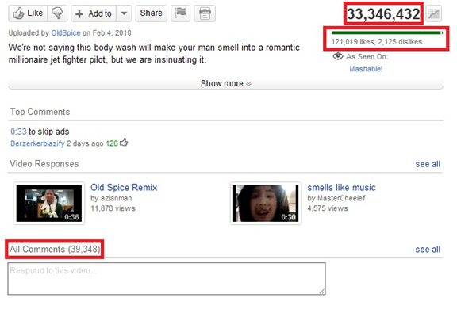457x309 pixels.
Task: Focus the Respond to this video box
Action: 167,279
